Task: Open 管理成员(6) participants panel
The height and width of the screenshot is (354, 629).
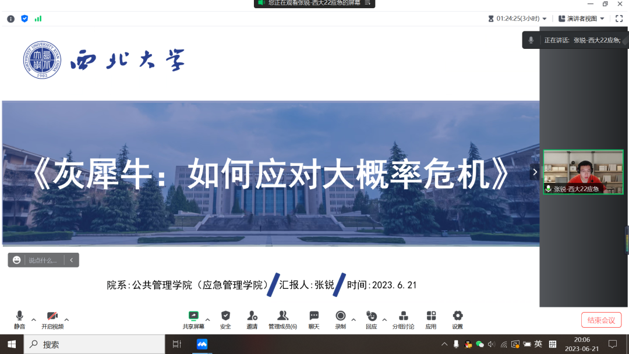Action: (x=282, y=319)
